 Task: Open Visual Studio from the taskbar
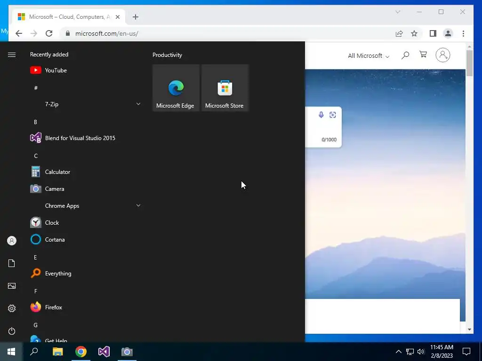click(104, 352)
